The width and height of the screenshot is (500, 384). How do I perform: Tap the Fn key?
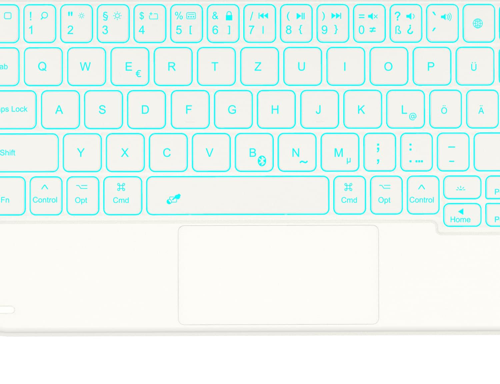coord(12,196)
